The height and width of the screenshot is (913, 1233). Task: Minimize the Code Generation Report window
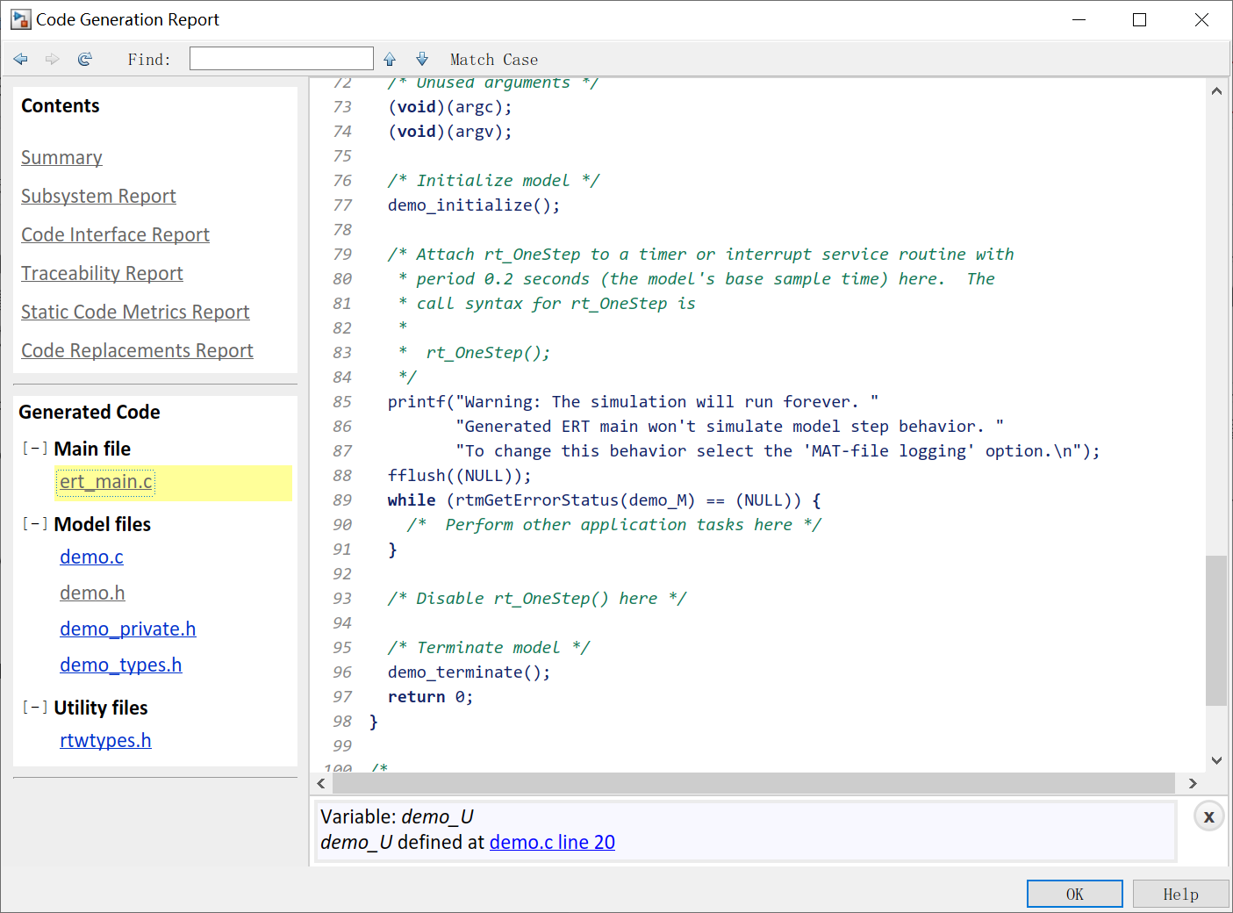click(1079, 19)
